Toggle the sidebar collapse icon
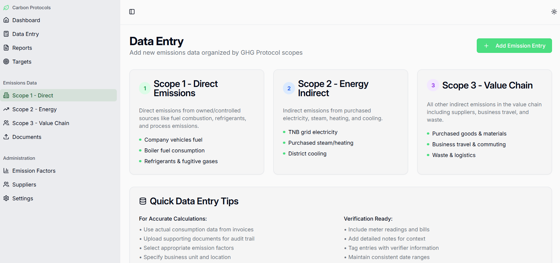The width and height of the screenshot is (560, 263). pyautogui.click(x=132, y=12)
